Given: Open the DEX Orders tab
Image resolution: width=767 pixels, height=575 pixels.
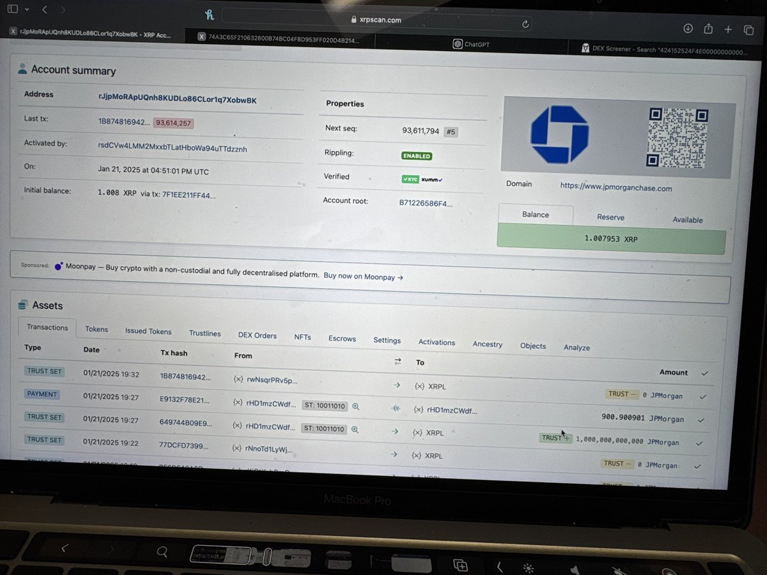Looking at the screenshot, I should 258,335.
